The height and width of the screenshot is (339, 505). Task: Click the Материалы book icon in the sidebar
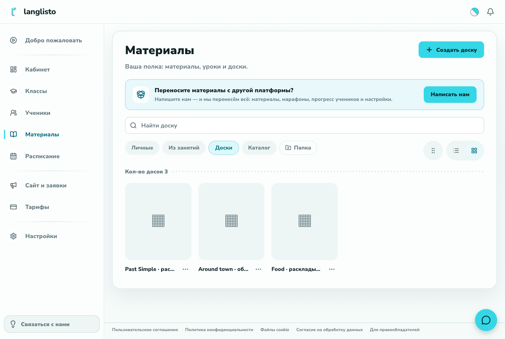point(13,134)
